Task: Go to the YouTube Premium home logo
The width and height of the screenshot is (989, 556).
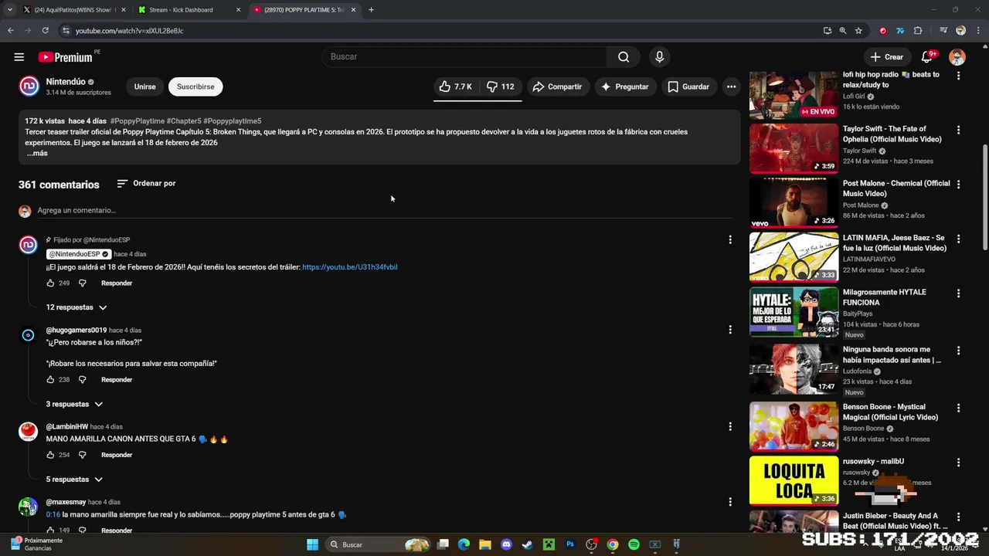Action: pos(66,57)
